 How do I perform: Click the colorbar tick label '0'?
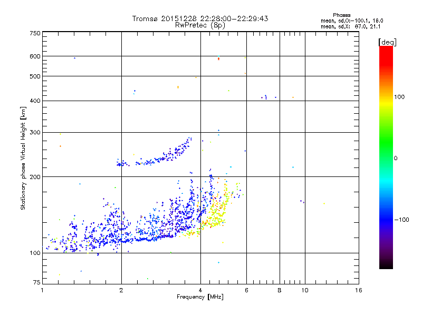coord(395,159)
